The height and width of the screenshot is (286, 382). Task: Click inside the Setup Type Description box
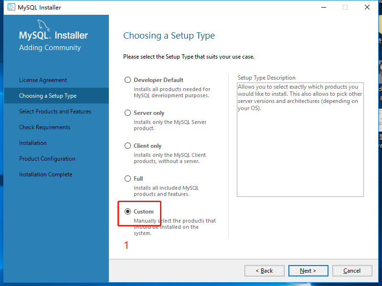click(x=300, y=140)
